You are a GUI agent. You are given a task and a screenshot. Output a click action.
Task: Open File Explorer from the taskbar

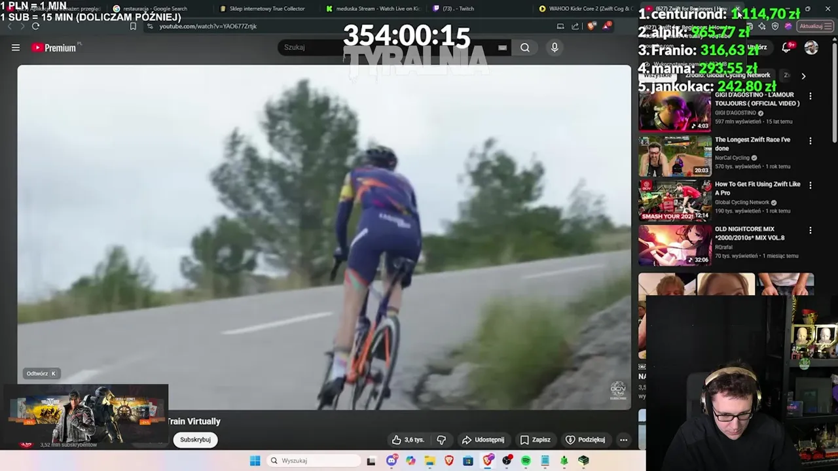[429, 461]
